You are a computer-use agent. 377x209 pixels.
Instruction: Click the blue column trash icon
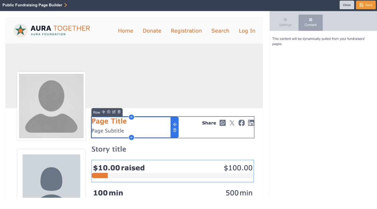175,130
